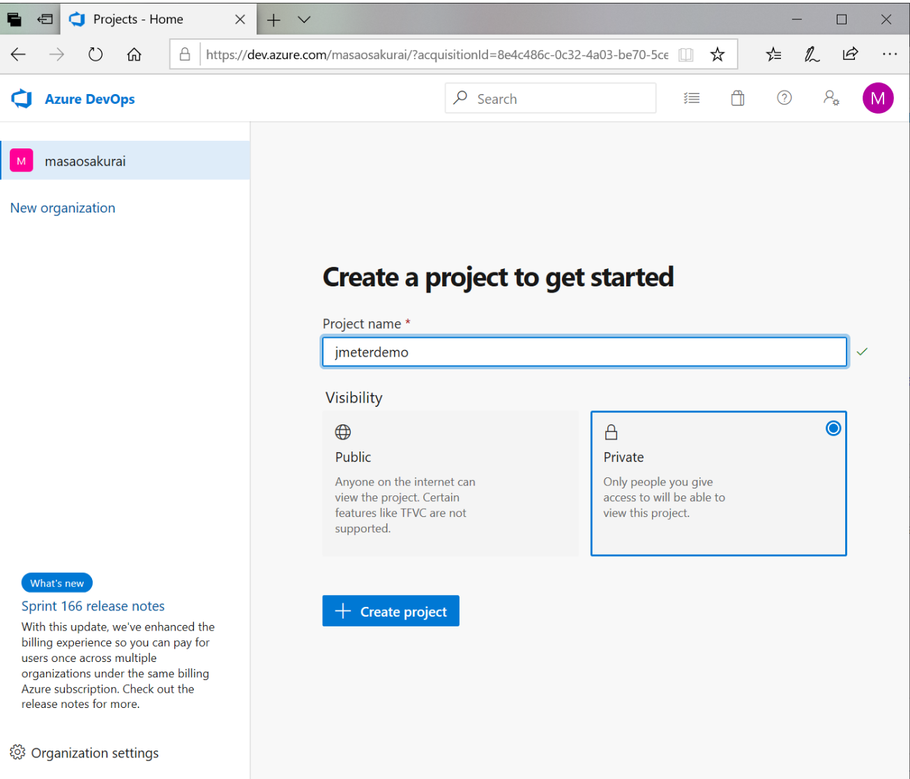Open the work items list icon
This screenshot has width=910, height=779.
[691, 98]
